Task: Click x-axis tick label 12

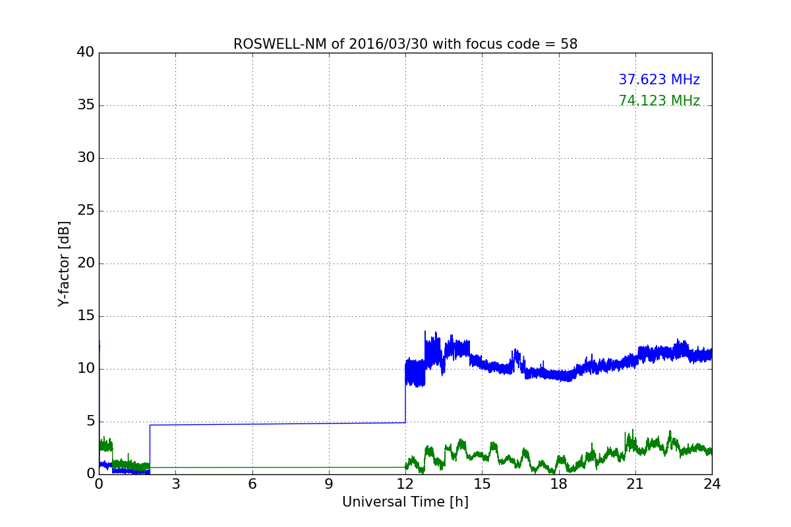Action: pos(405,484)
